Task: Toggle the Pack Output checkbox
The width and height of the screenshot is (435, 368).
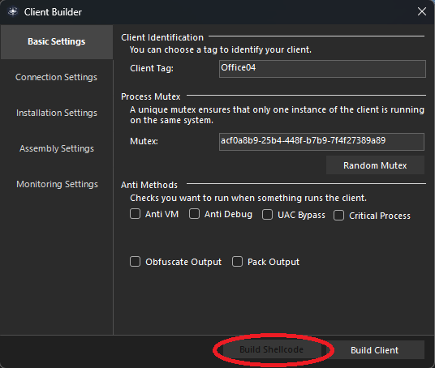Action: point(238,262)
